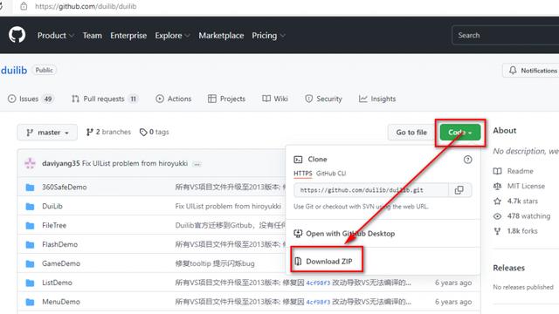Select the GitHub CLI clone tab

[331, 174]
